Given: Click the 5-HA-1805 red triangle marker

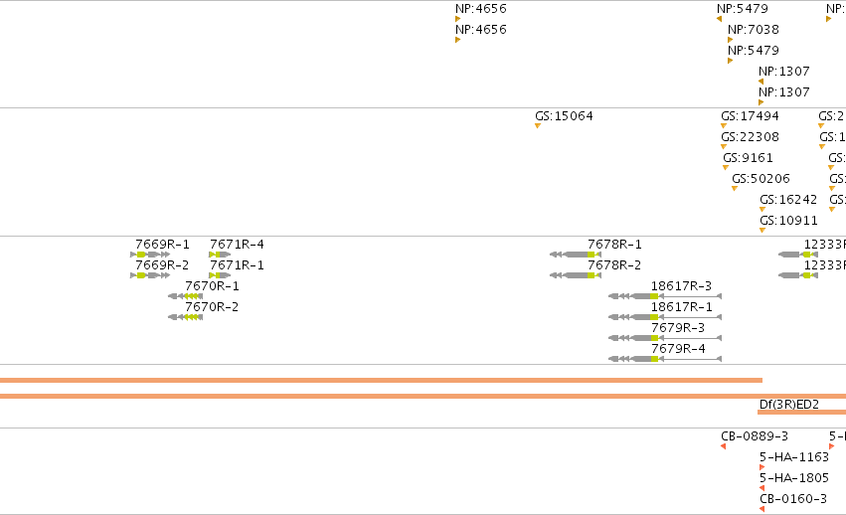Looking at the screenshot, I should tap(761, 488).
